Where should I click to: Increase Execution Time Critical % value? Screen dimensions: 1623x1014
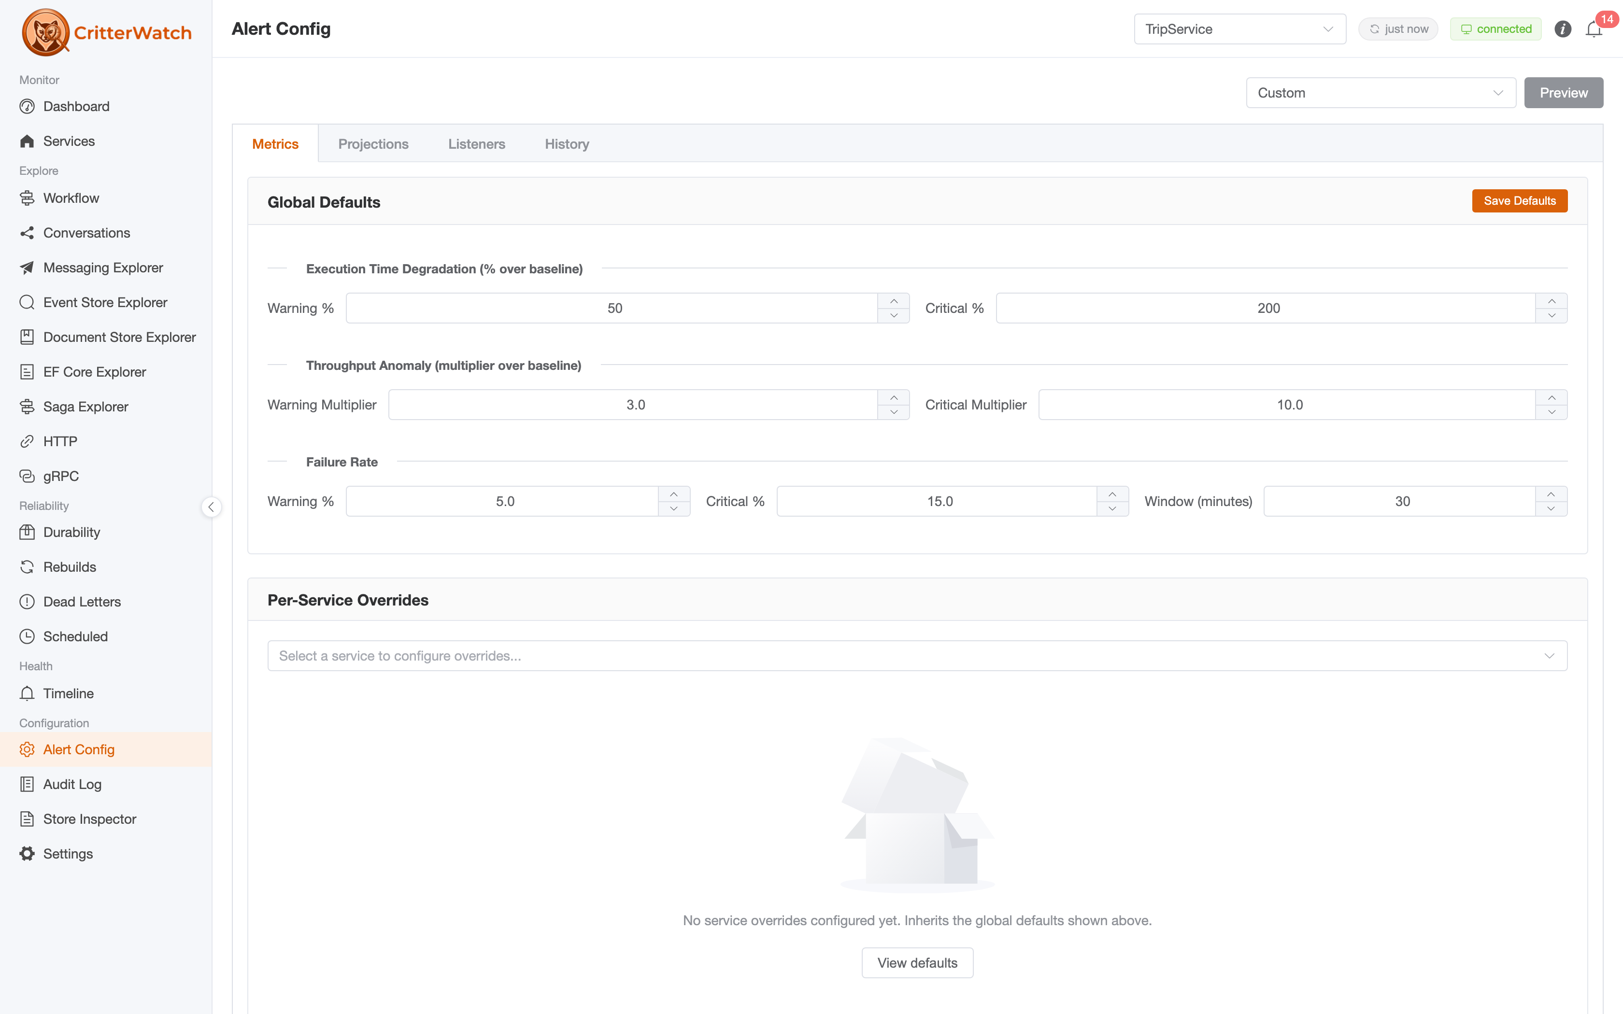[1551, 301]
